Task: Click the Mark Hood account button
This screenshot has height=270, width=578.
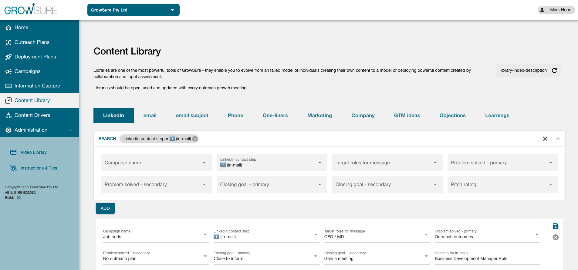Action: [556, 10]
